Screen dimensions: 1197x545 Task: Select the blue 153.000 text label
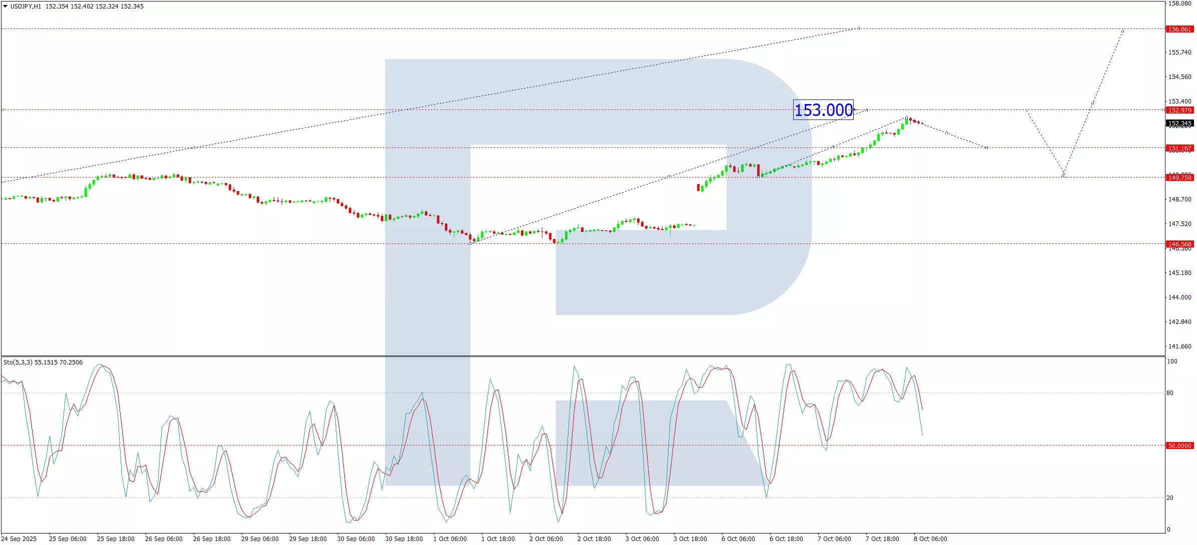tap(823, 110)
